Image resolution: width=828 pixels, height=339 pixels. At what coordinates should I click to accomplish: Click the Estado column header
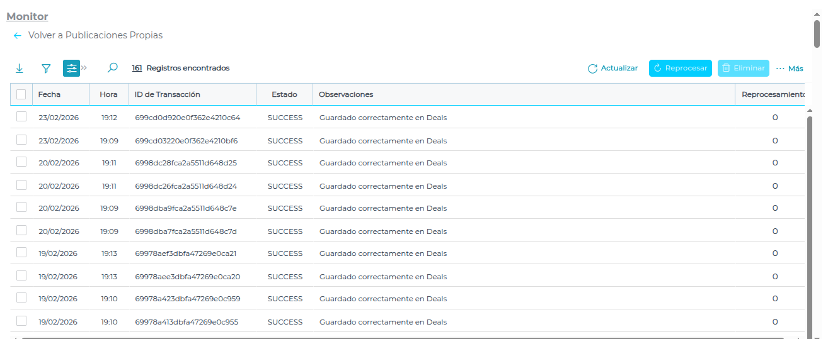point(284,94)
